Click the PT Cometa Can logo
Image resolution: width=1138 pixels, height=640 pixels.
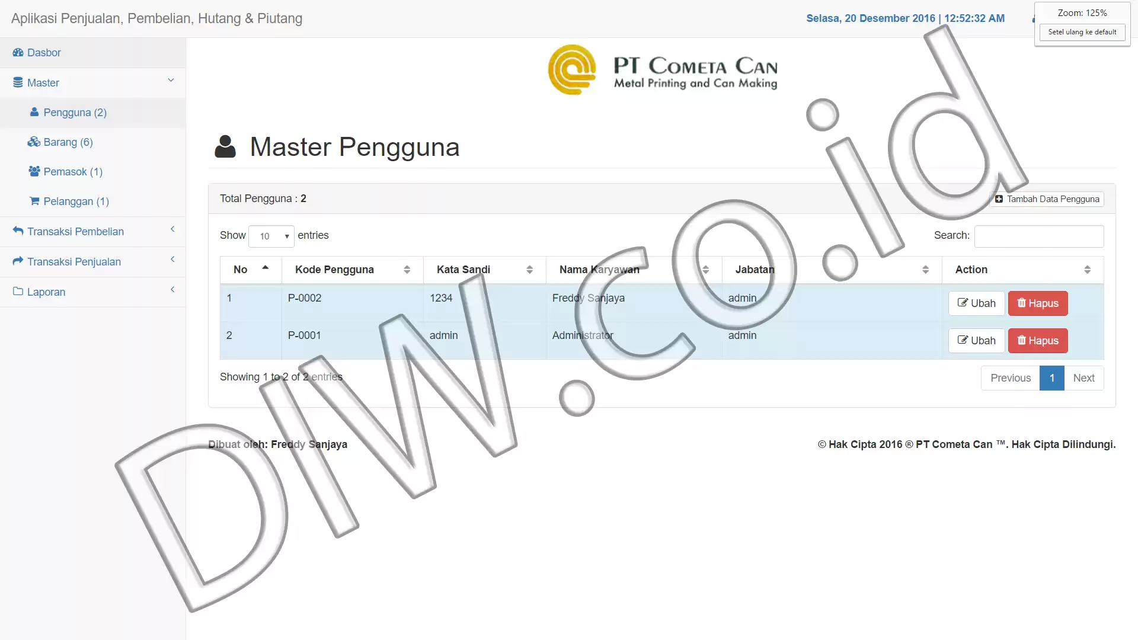click(x=662, y=70)
